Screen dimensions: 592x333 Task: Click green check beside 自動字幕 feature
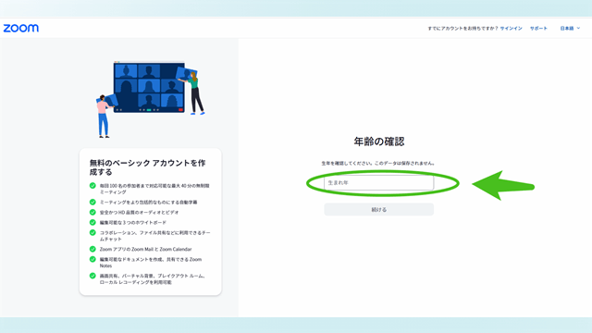coord(92,202)
